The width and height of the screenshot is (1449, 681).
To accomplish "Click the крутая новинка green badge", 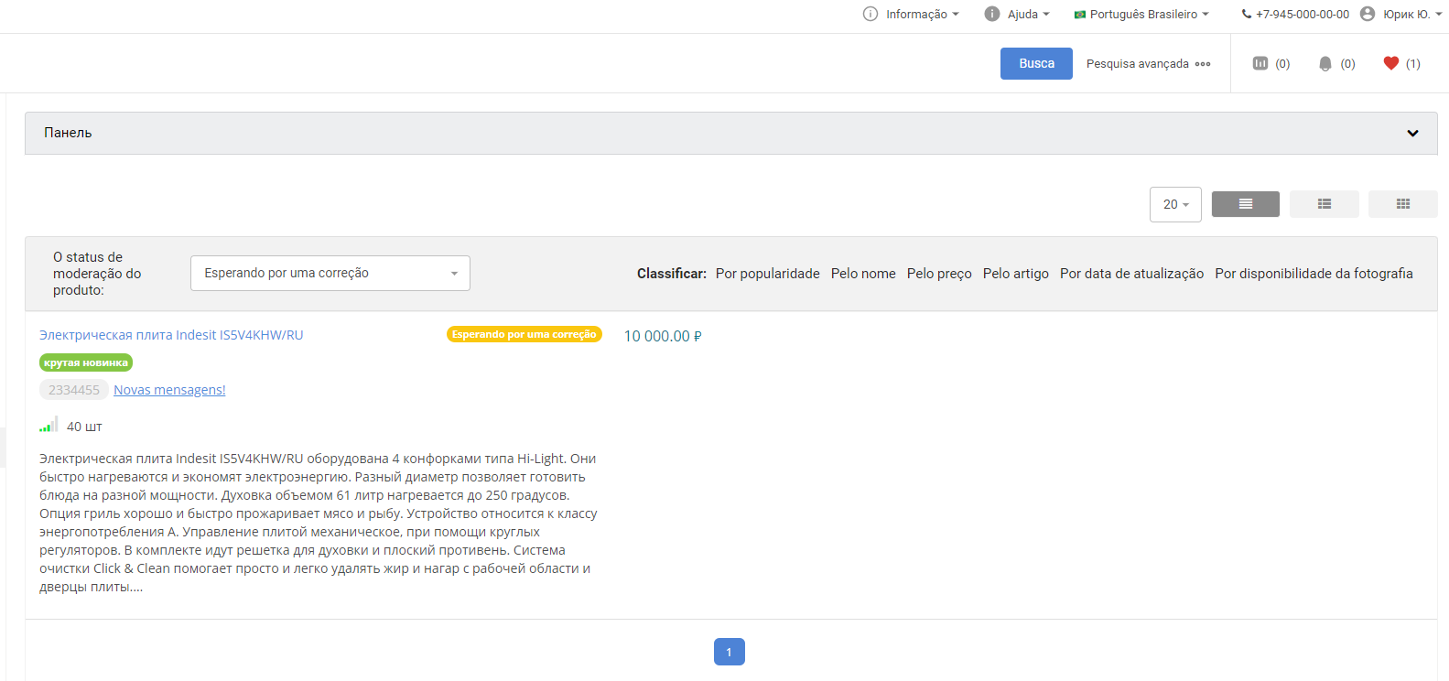I will coord(86,362).
